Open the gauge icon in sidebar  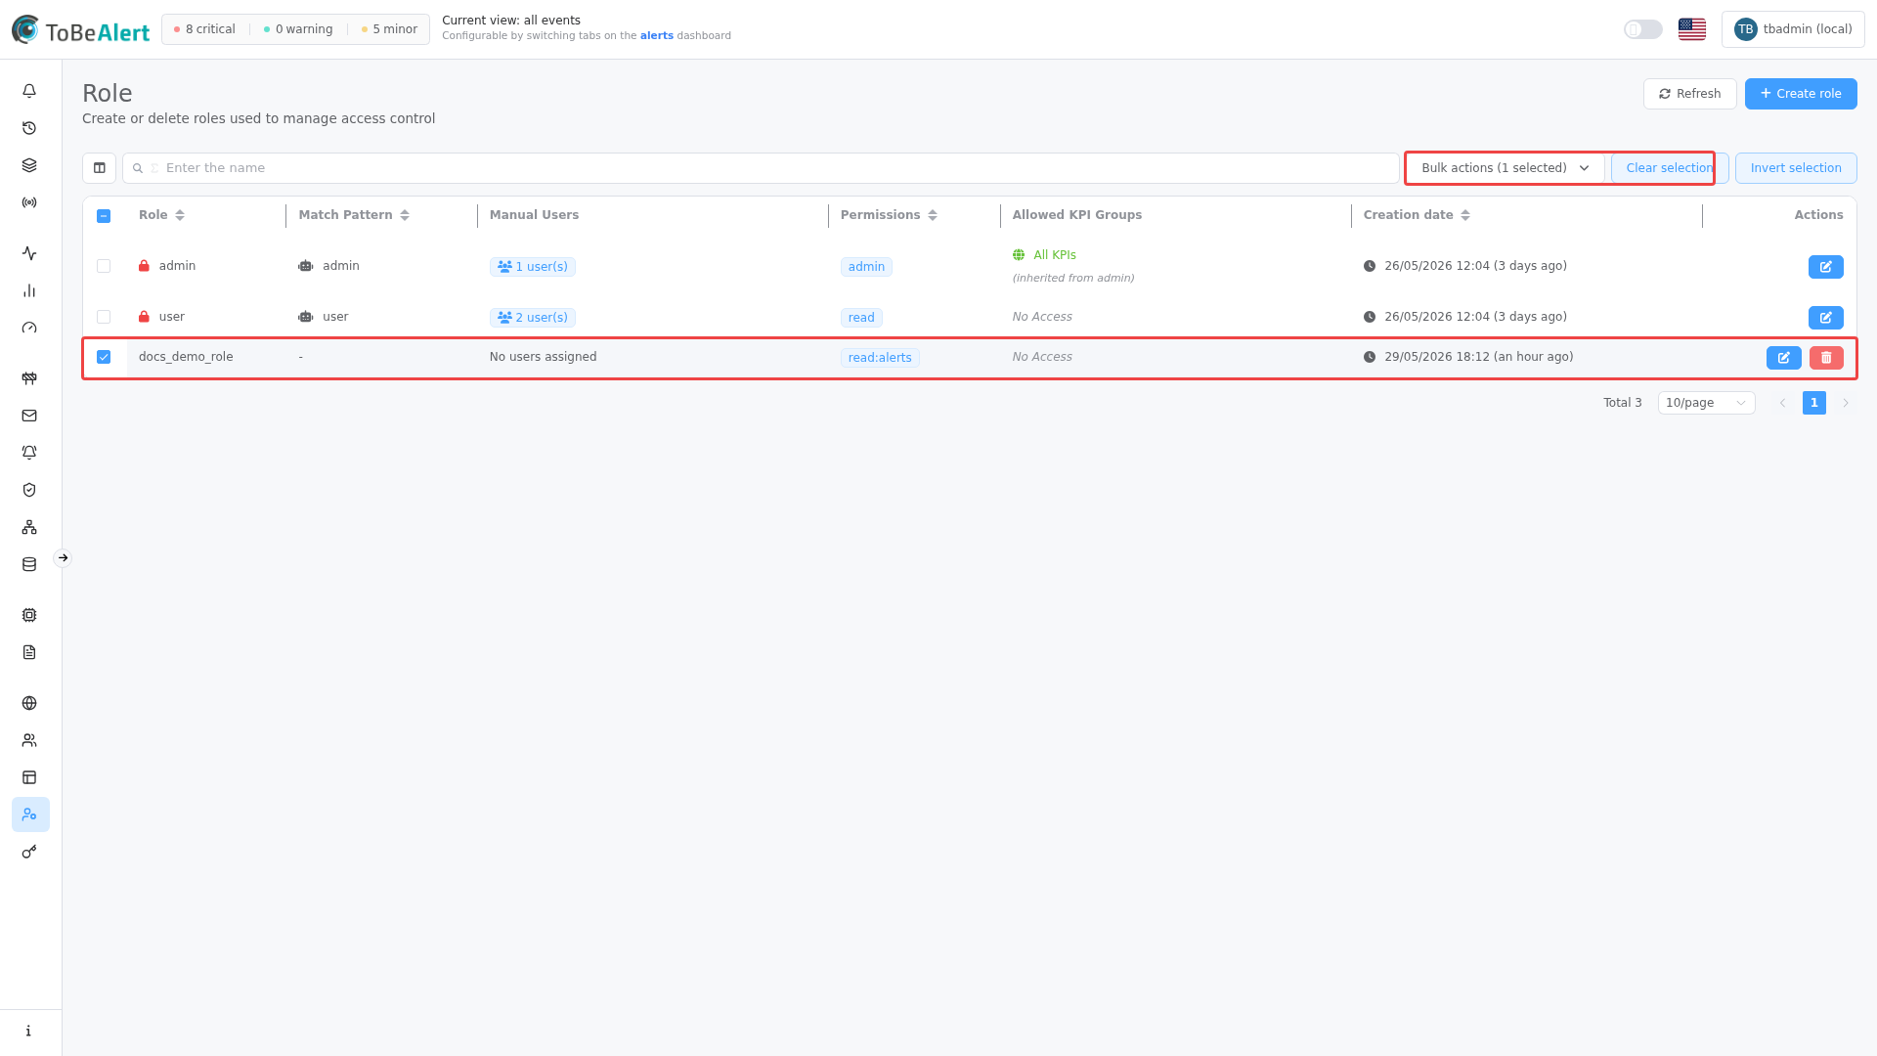pyautogui.click(x=29, y=328)
